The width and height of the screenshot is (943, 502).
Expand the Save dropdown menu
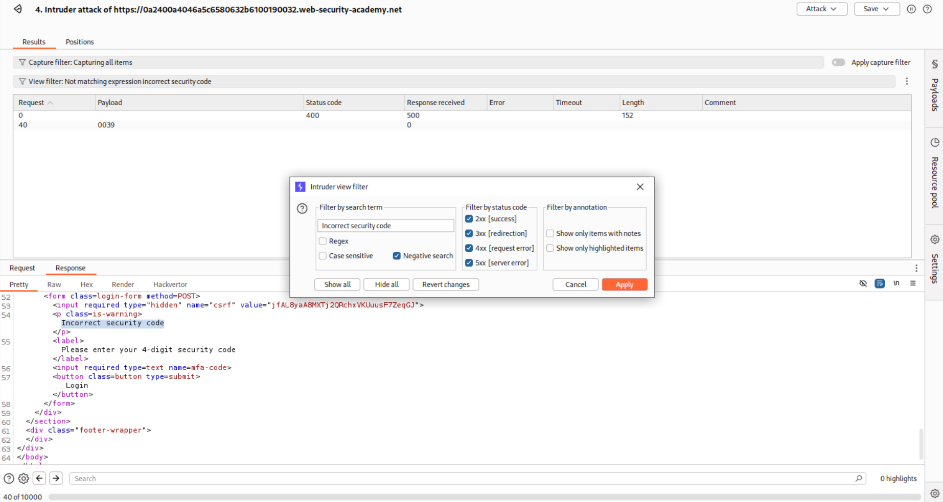coord(877,9)
